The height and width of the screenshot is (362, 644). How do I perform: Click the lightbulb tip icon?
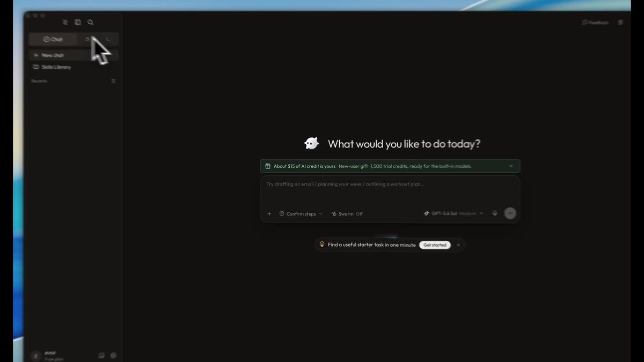[x=322, y=245]
